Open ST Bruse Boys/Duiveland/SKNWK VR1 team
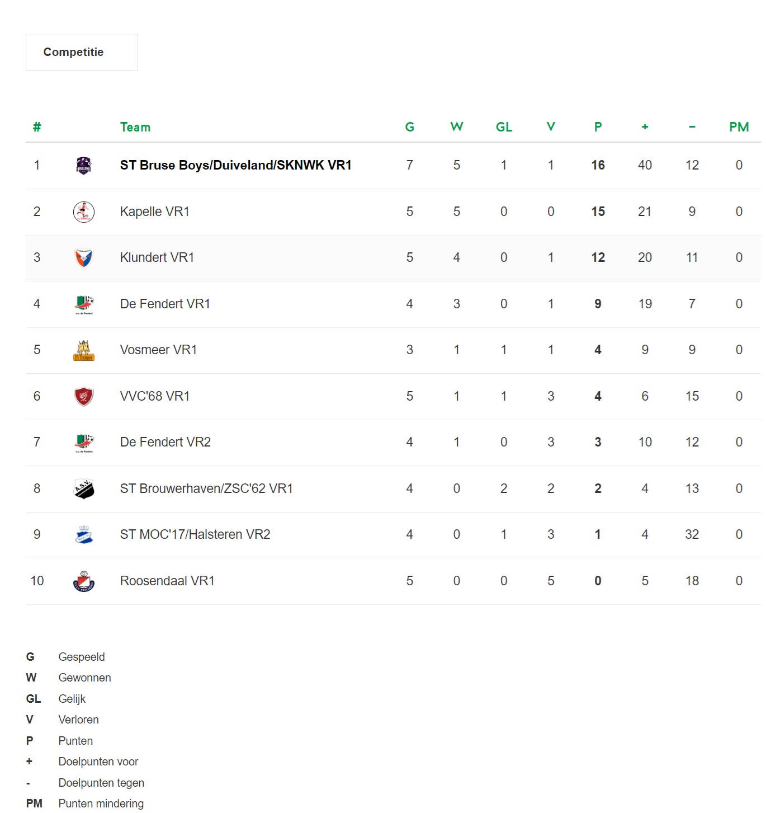 [x=235, y=165]
